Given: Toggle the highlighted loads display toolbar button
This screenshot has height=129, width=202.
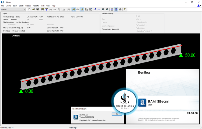Looking at the screenshot, I should pos(74,9).
